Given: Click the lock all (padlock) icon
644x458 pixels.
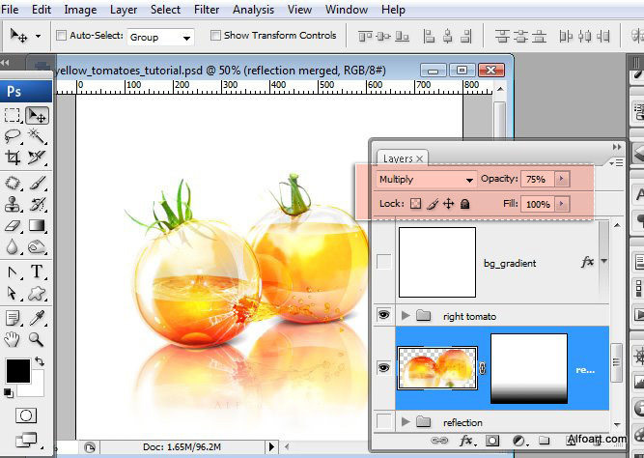Looking at the screenshot, I should [464, 205].
